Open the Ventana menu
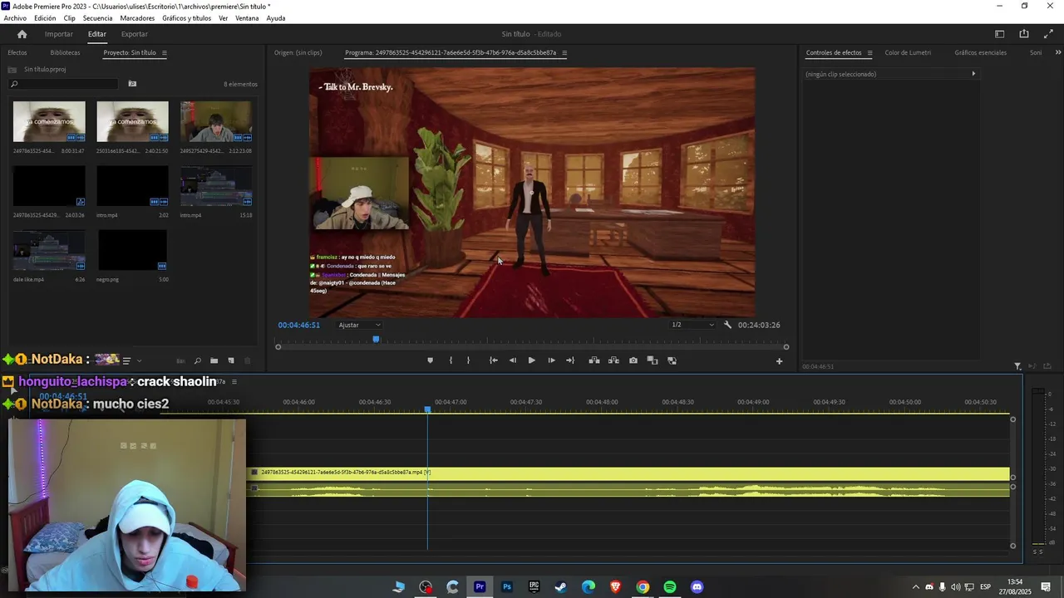Image resolution: width=1064 pixels, height=598 pixels. [247, 18]
